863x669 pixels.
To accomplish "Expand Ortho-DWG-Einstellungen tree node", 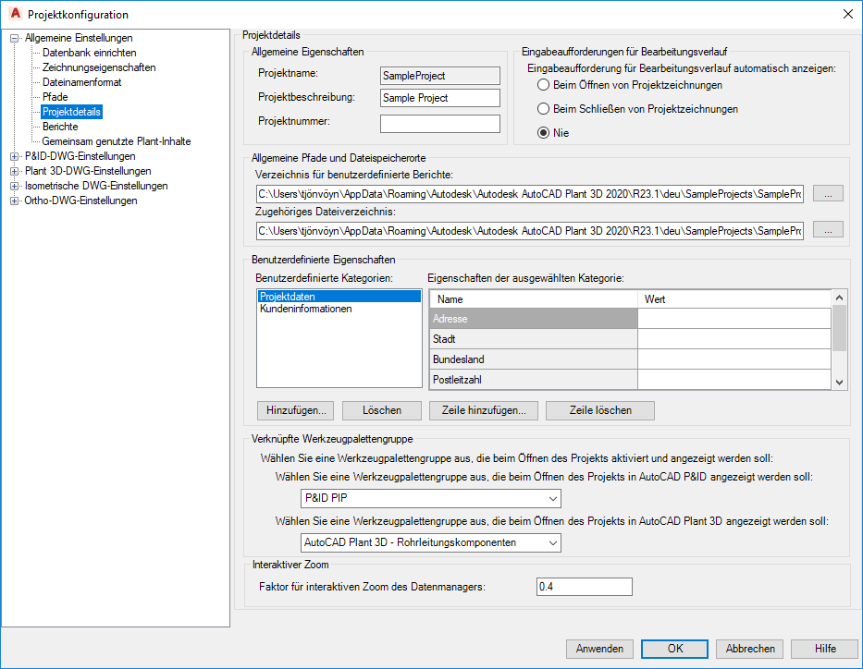I will click(x=14, y=201).
